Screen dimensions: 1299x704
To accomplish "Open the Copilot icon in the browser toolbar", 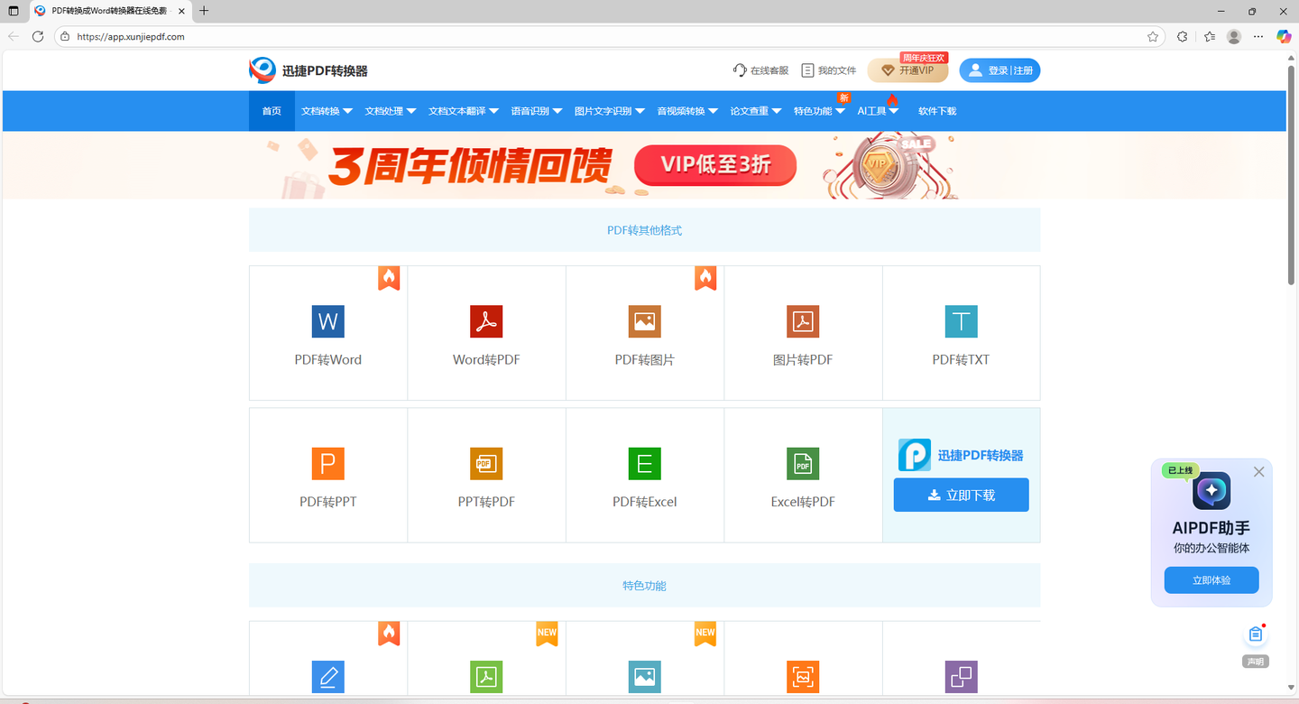I will coord(1285,37).
